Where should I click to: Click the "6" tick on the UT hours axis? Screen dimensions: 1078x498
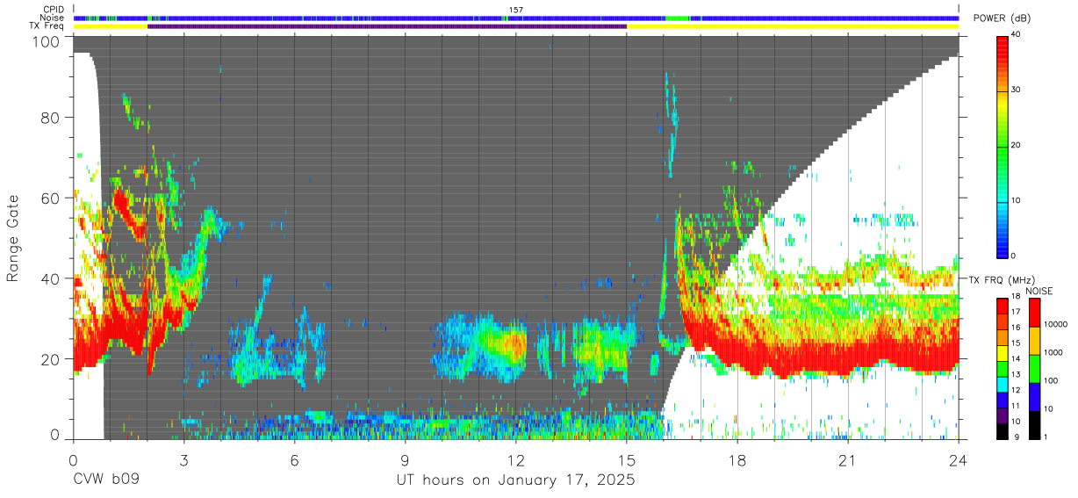[295, 459]
